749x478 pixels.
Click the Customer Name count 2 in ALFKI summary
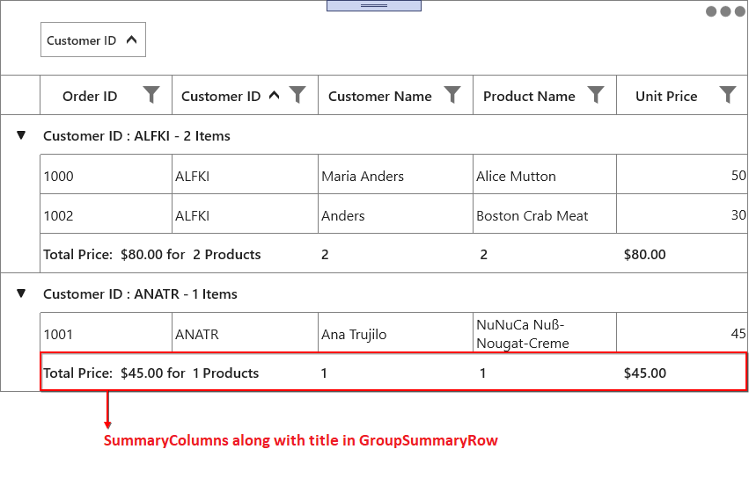[x=325, y=254]
